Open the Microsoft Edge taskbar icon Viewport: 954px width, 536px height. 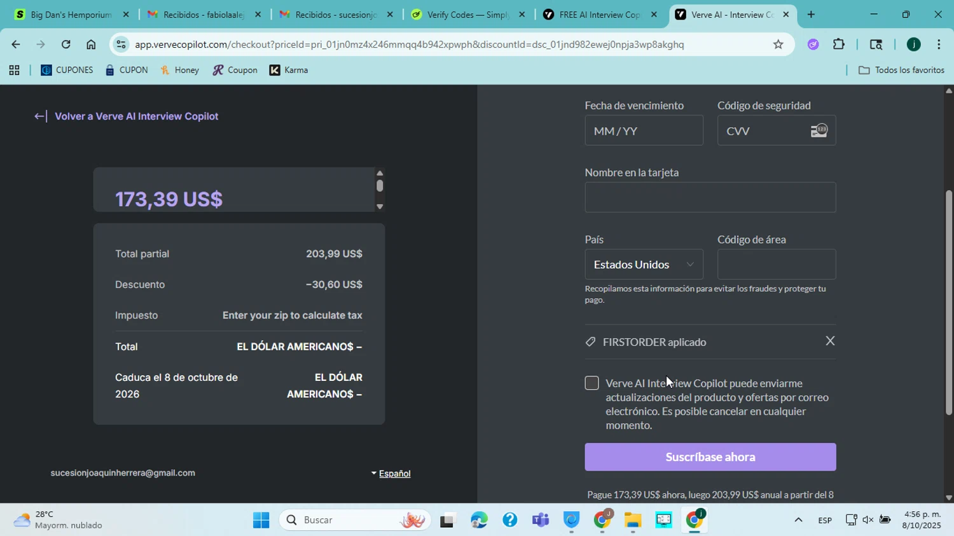478,520
